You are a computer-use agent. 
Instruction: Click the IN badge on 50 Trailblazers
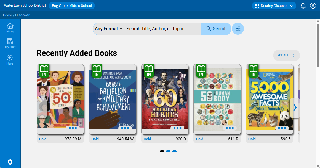pos(44,71)
